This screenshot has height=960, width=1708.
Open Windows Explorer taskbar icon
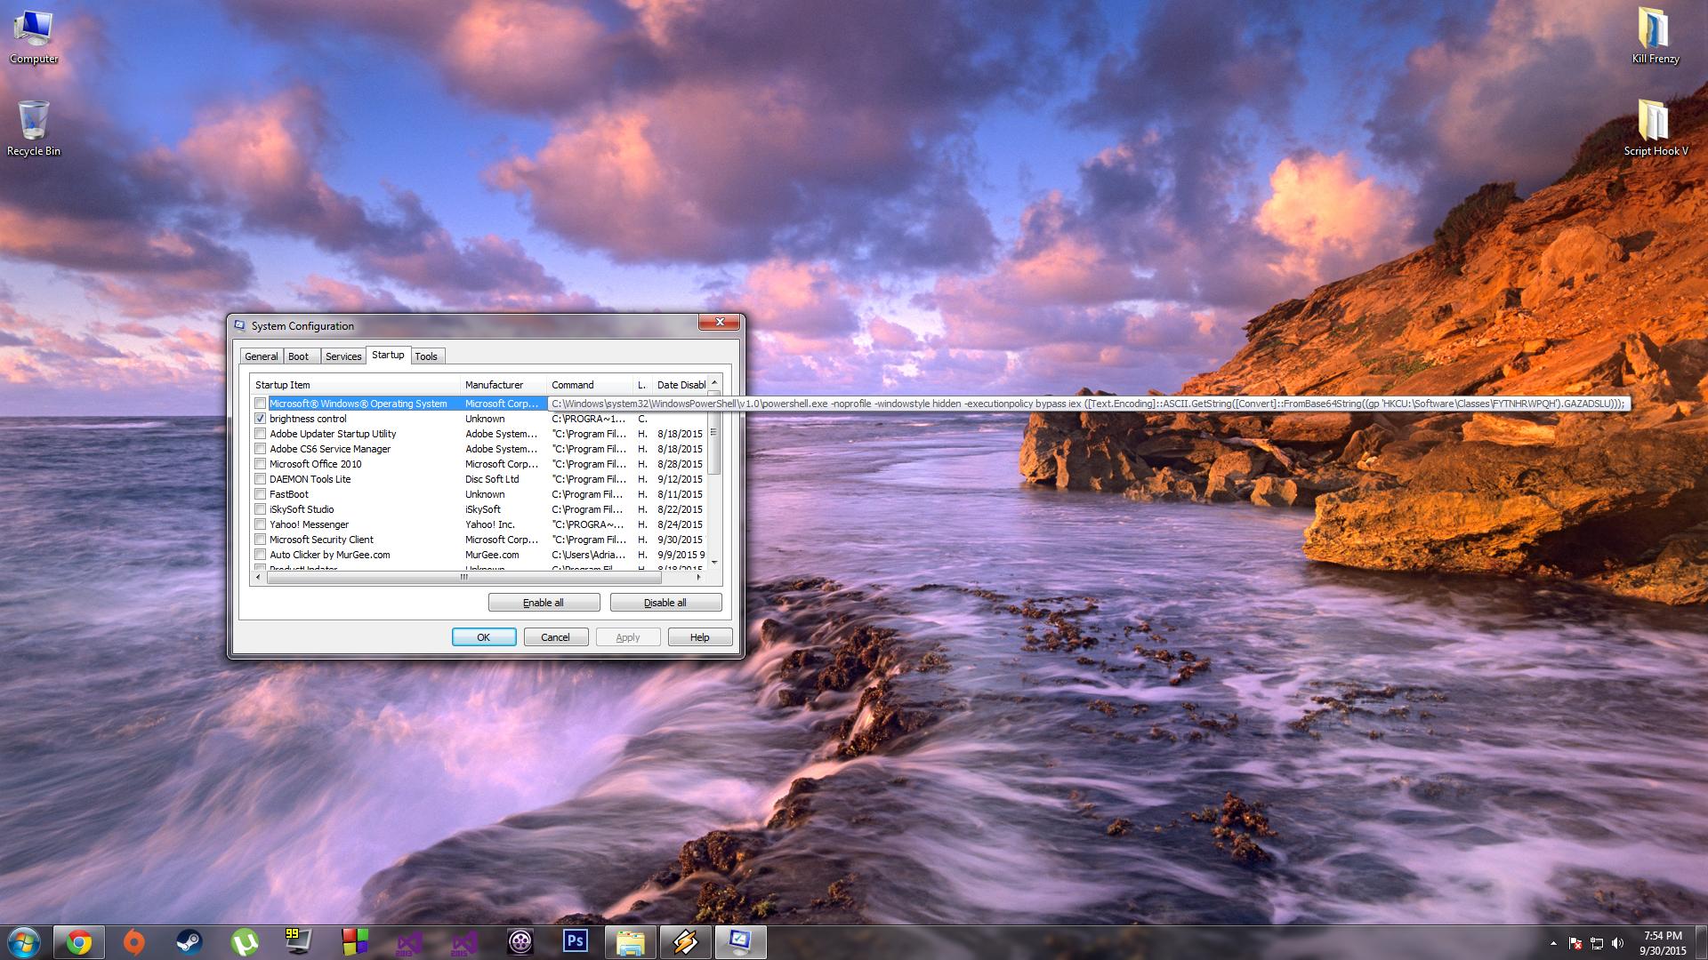click(631, 942)
